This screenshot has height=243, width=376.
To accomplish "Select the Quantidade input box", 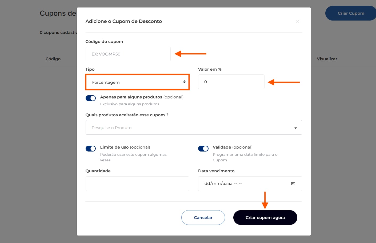I will [x=137, y=184].
